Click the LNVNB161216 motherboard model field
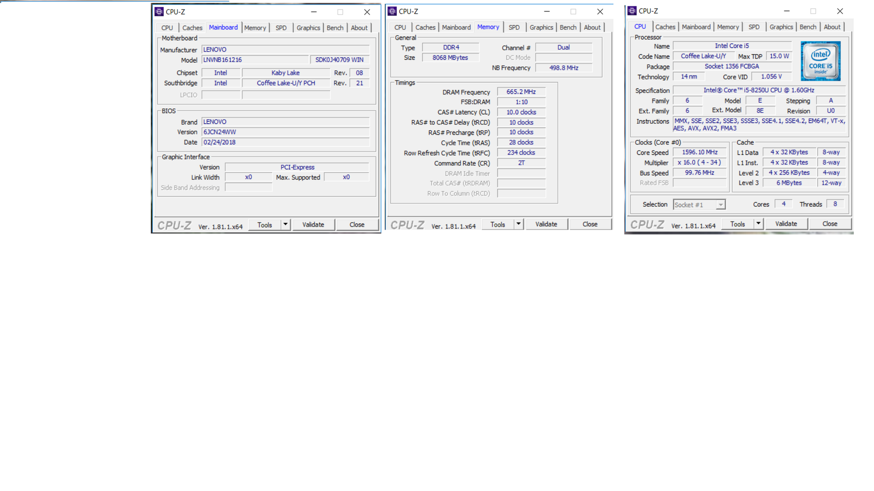 pyautogui.click(x=255, y=60)
